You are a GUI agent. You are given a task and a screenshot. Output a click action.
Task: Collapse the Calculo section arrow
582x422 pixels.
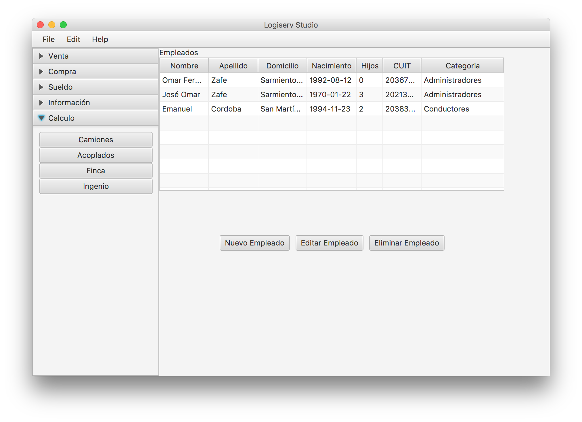click(41, 118)
